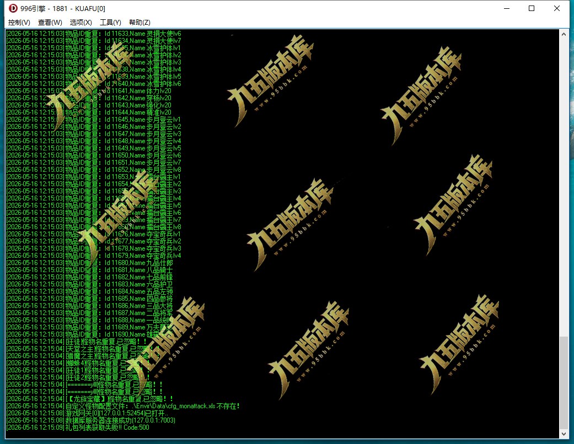Select log line Id 11679 夺宝奇兵lv4
This screenshot has height=444, width=574.
pyautogui.click(x=94, y=256)
